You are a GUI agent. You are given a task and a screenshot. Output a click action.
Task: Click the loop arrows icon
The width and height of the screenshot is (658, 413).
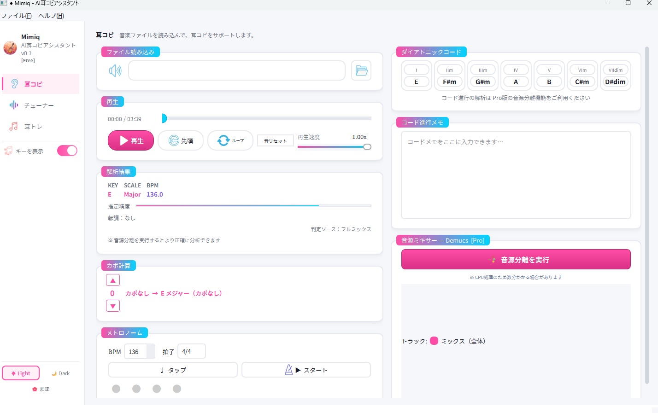[x=223, y=140]
